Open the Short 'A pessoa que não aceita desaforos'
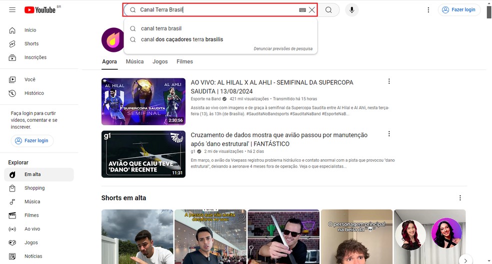492x264 pixels. 210,237
